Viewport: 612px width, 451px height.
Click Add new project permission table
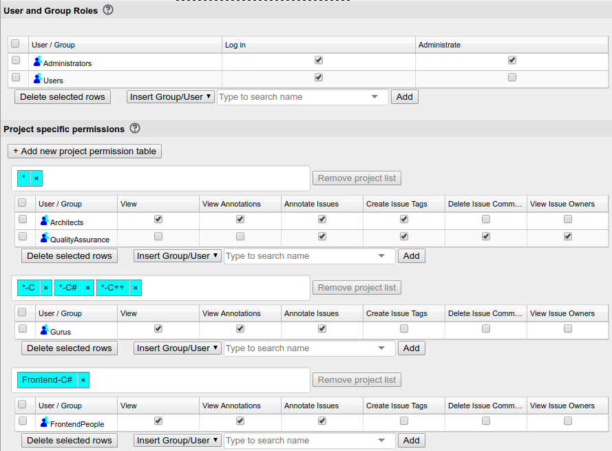pyautogui.click(x=85, y=151)
